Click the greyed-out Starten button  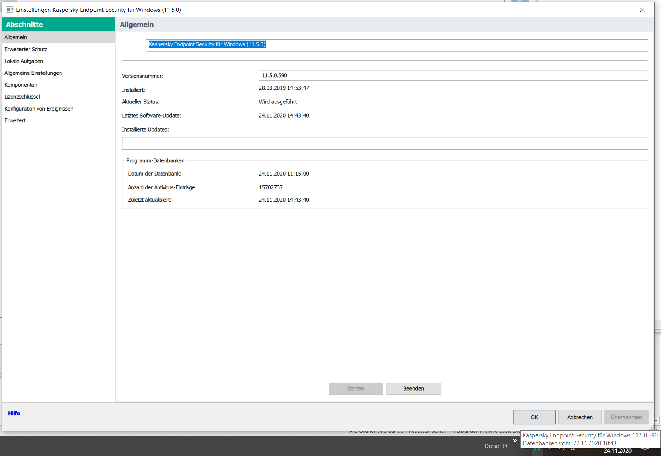tap(356, 389)
